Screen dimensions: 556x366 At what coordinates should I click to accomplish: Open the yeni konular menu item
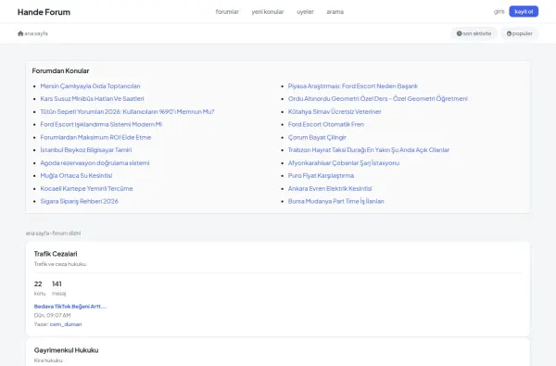(x=268, y=12)
